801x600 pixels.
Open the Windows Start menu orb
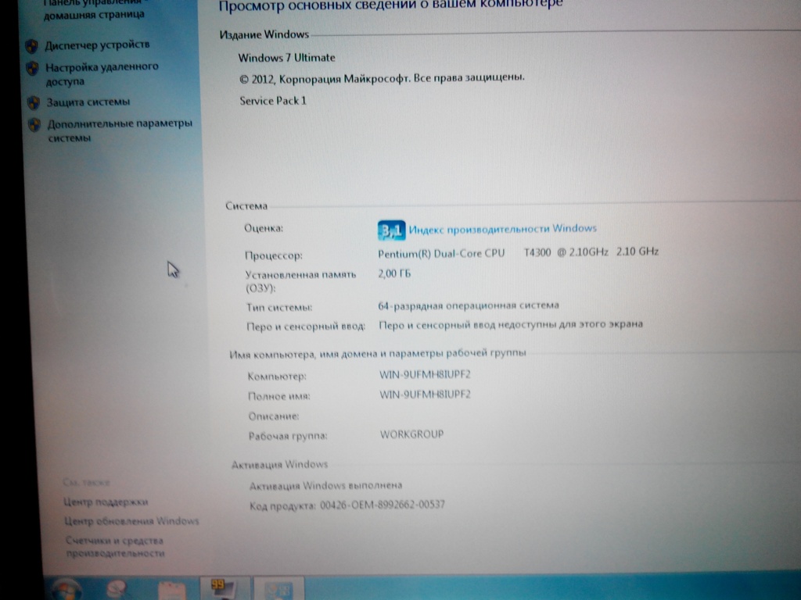pyautogui.click(x=66, y=589)
